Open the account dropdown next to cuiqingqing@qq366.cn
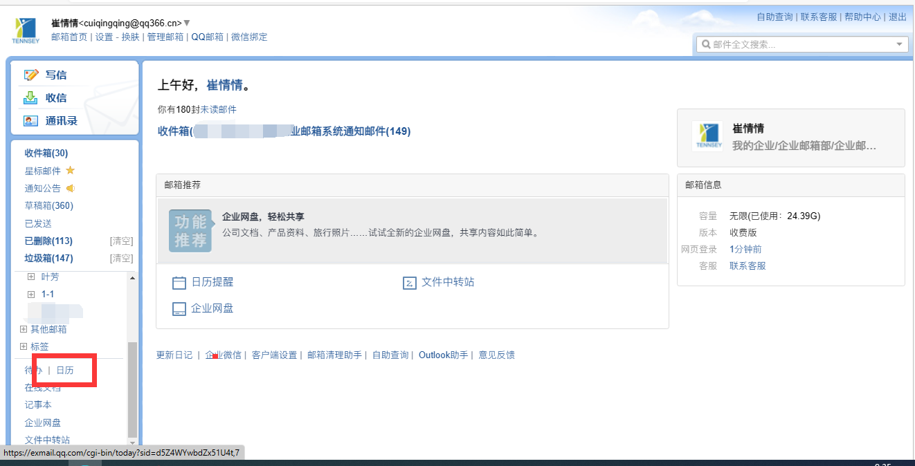Viewport: 915px width, 466px height. (x=185, y=21)
